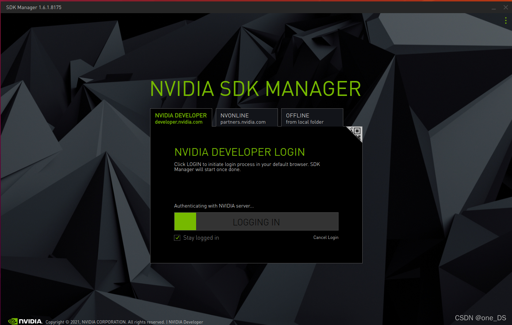The image size is (512, 325).
Task: Switch to the NVONLINE tab
Action: 247,118
